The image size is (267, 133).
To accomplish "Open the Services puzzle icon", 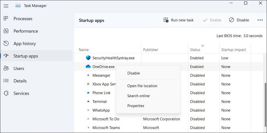I will (x=6, y=93).
